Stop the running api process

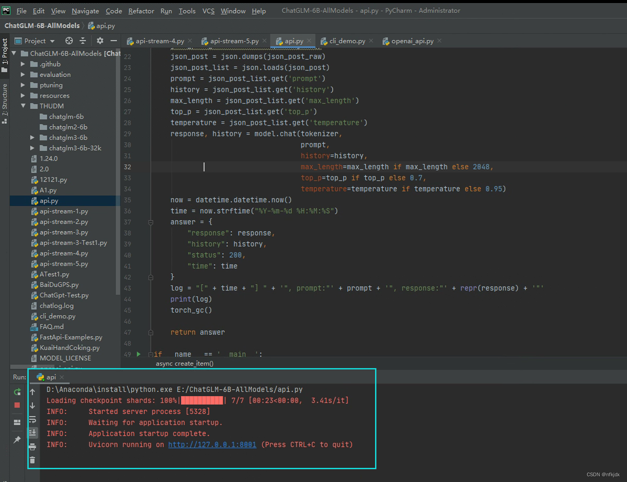(x=17, y=405)
